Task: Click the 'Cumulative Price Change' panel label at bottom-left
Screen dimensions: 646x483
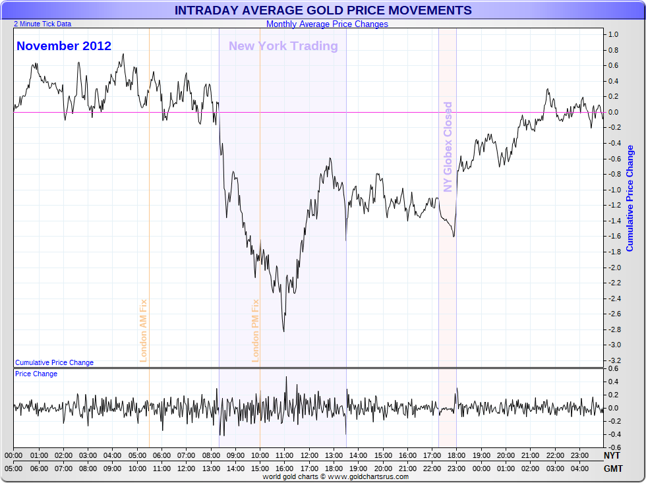Action: tap(54, 362)
